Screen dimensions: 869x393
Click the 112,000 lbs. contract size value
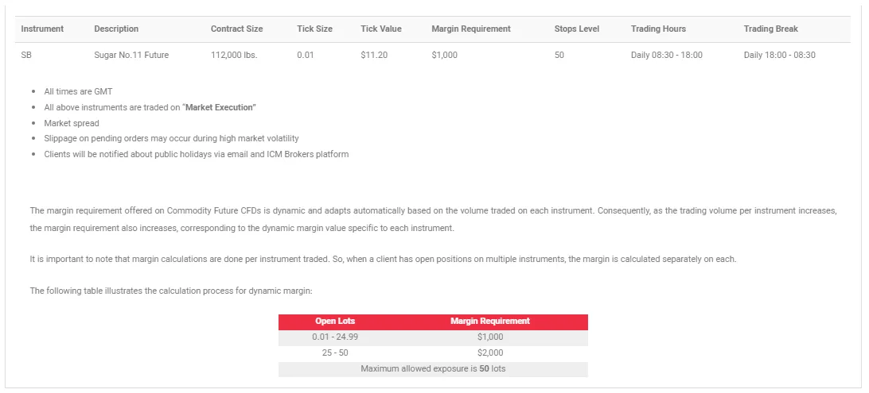[x=234, y=55]
